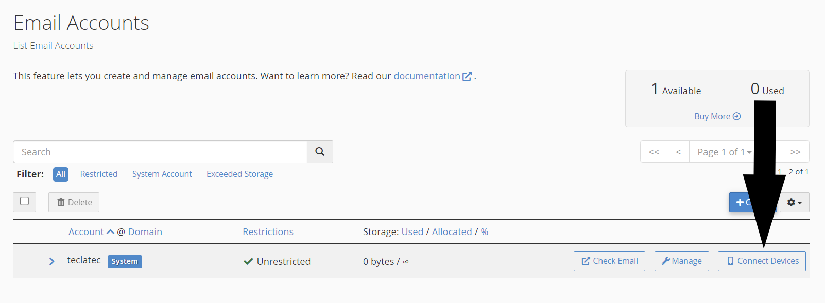
Task: Filter by Restricted accounts
Action: pos(99,174)
